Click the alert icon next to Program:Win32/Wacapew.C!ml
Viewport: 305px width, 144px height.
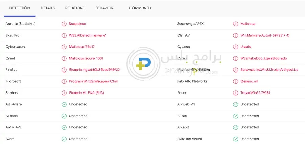pyautogui.click(x=64, y=81)
